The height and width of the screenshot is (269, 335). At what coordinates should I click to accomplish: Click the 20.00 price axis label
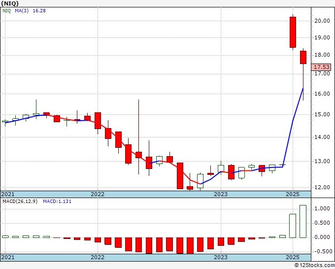click(x=322, y=21)
